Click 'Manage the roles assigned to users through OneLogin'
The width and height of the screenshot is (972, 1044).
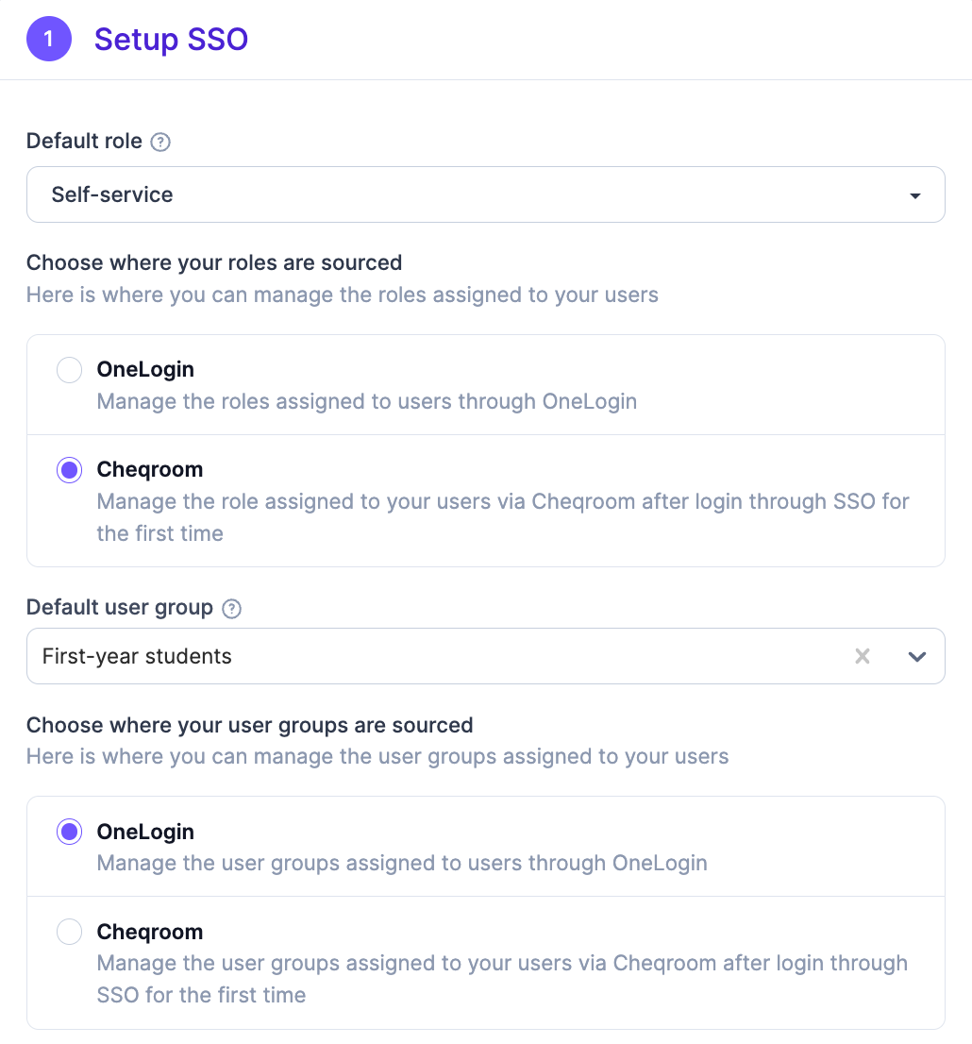coord(367,401)
